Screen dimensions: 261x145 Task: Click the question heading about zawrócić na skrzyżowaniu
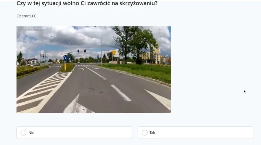point(87,3)
